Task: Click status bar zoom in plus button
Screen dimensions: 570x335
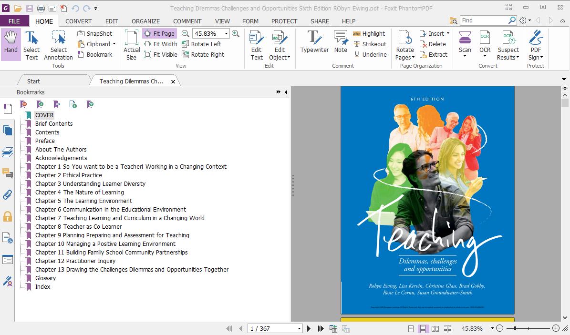Action: [556, 328]
